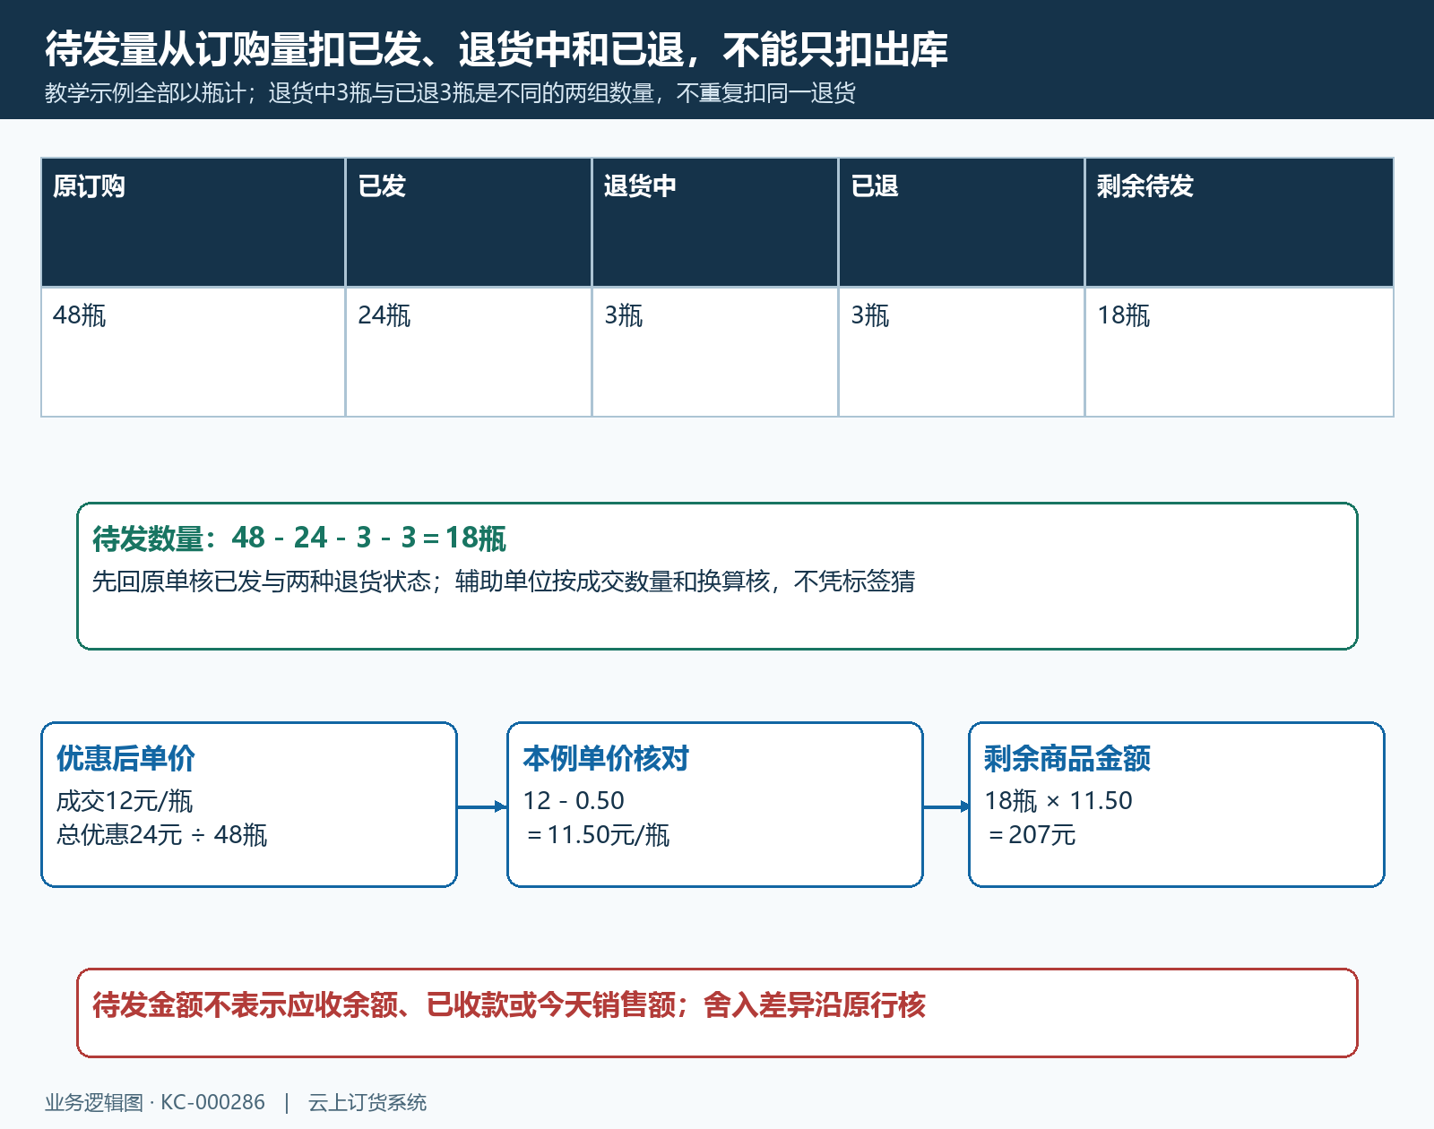
Task: Click the = 11.50元/瓶 result
Action: click(598, 834)
